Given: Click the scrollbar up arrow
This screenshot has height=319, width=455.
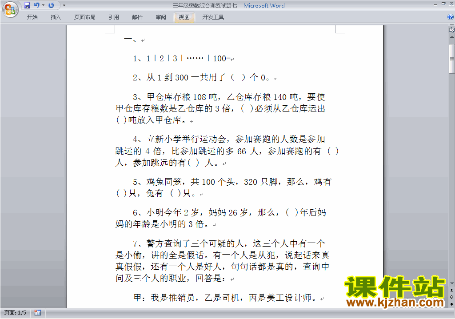Looking at the screenshot, I should click(452, 37).
